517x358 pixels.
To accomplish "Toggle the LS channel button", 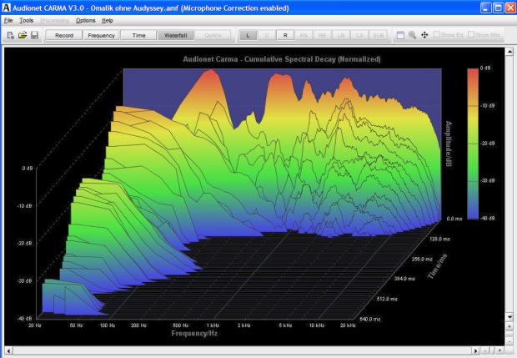I will pyautogui.click(x=359, y=35).
